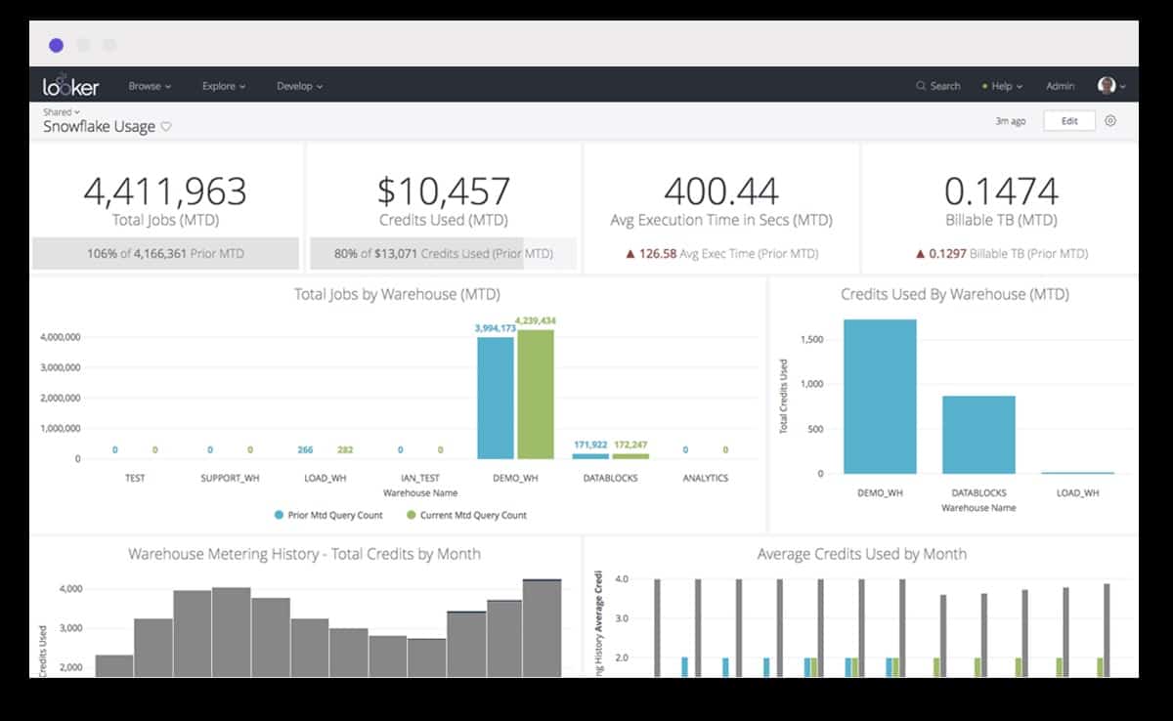Click the "Average Credits Used by Month" title
1173x721 pixels.
(861, 554)
